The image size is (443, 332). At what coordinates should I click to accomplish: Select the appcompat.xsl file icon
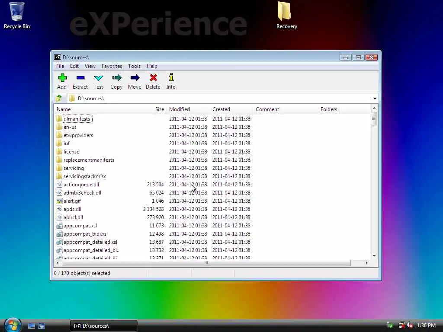click(59, 226)
